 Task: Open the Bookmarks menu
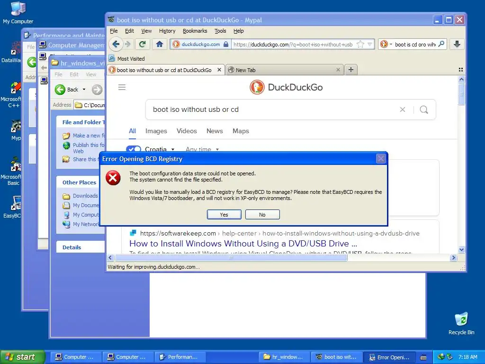coord(195,31)
